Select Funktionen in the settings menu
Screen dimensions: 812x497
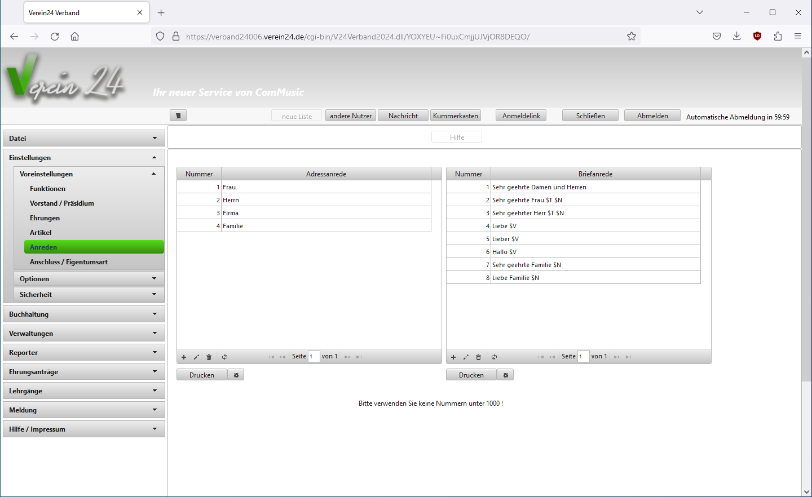(x=48, y=189)
